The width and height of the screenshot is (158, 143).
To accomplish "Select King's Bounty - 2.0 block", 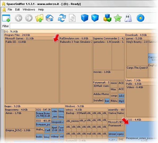I will coord(137,53).
